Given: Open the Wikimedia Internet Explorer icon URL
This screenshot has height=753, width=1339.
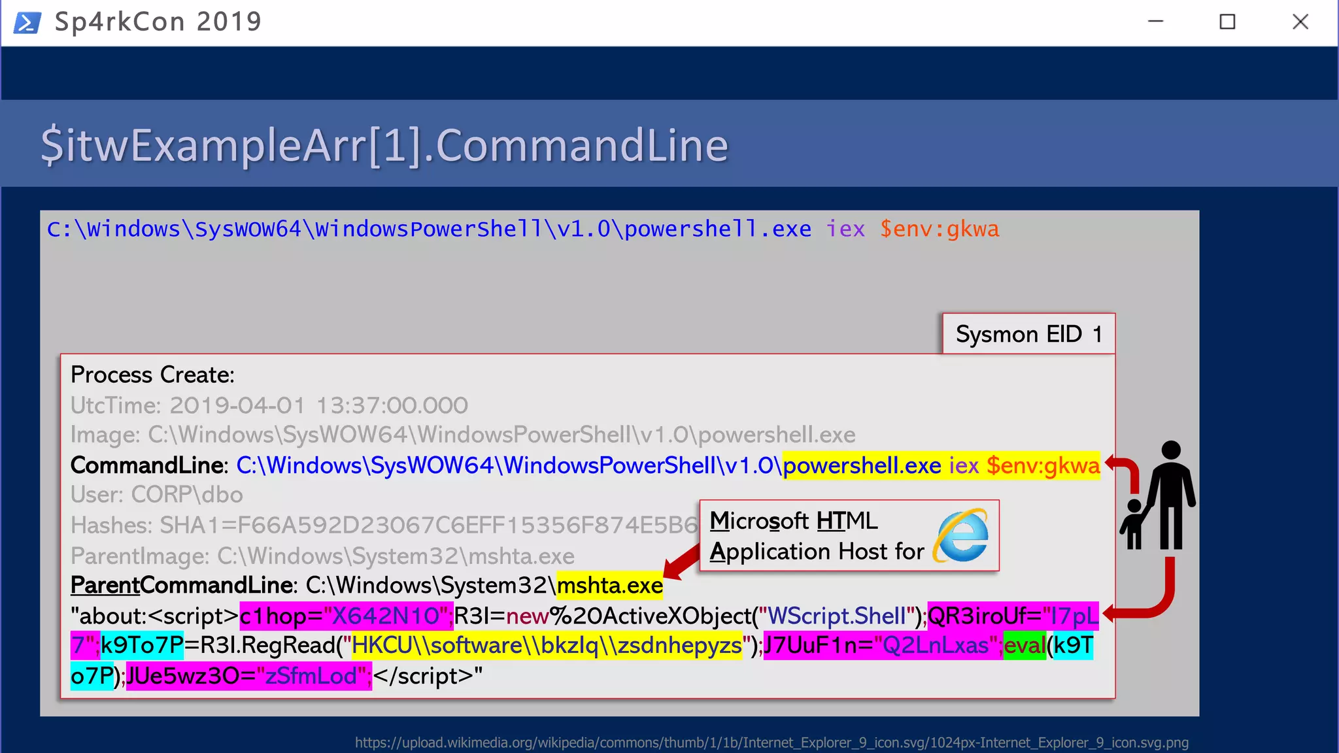Looking at the screenshot, I should pos(771,743).
